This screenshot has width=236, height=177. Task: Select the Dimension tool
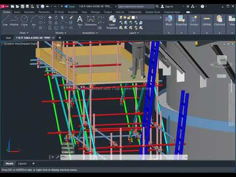pos(90,21)
